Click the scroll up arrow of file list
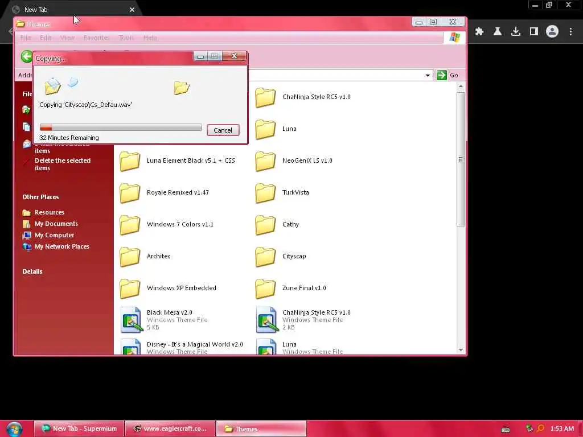583x437 pixels. pos(461,86)
